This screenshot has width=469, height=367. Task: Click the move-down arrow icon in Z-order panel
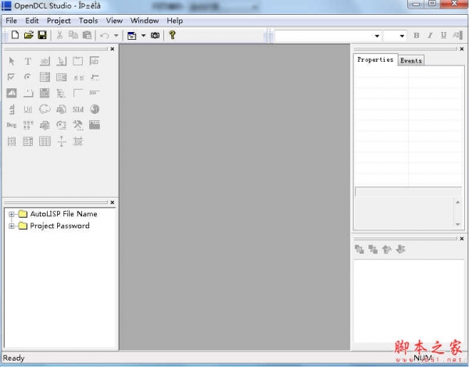(x=400, y=249)
